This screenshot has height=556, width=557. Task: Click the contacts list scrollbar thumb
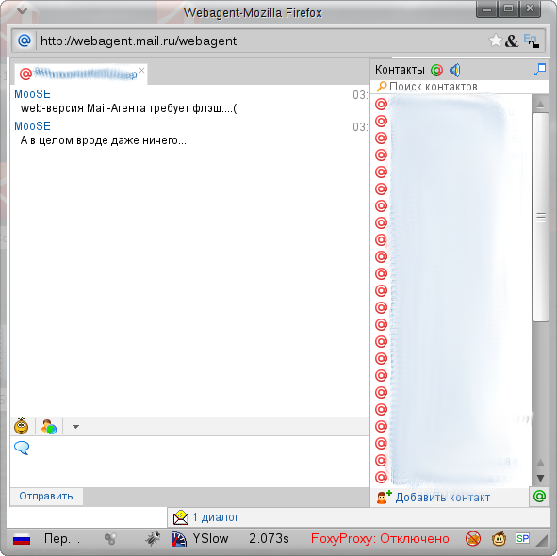pyautogui.click(x=541, y=217)
